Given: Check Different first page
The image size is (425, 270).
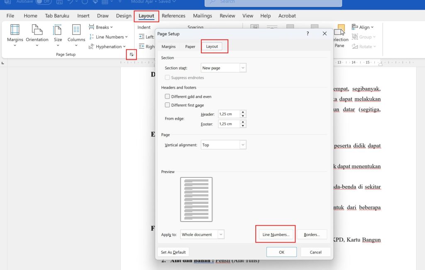Looking at the screenshot, I should [167, 105].
